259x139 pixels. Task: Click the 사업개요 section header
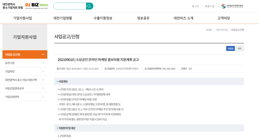click(x=149, y=81)
